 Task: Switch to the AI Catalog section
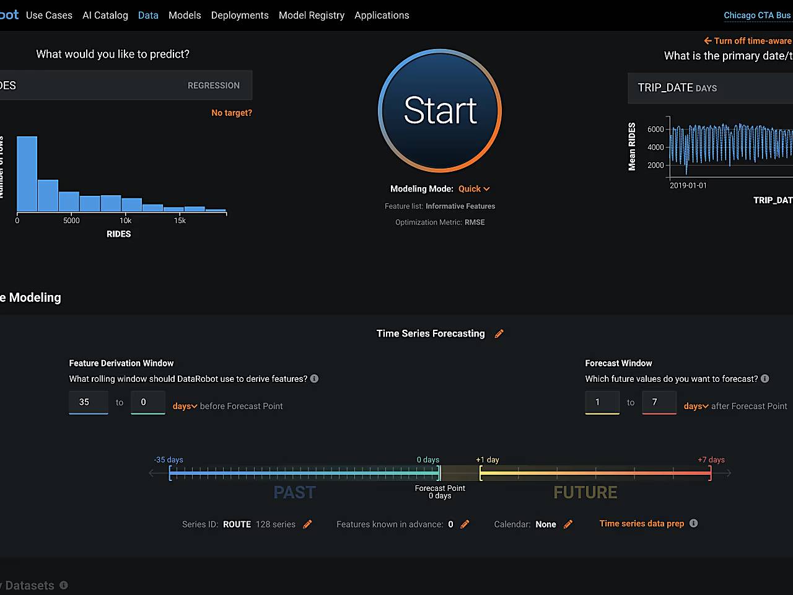(105, 15)
